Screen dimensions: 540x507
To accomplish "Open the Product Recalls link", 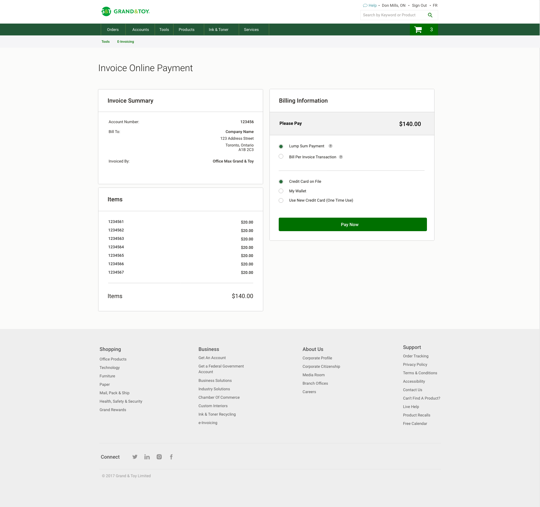I will click(417, 415).
